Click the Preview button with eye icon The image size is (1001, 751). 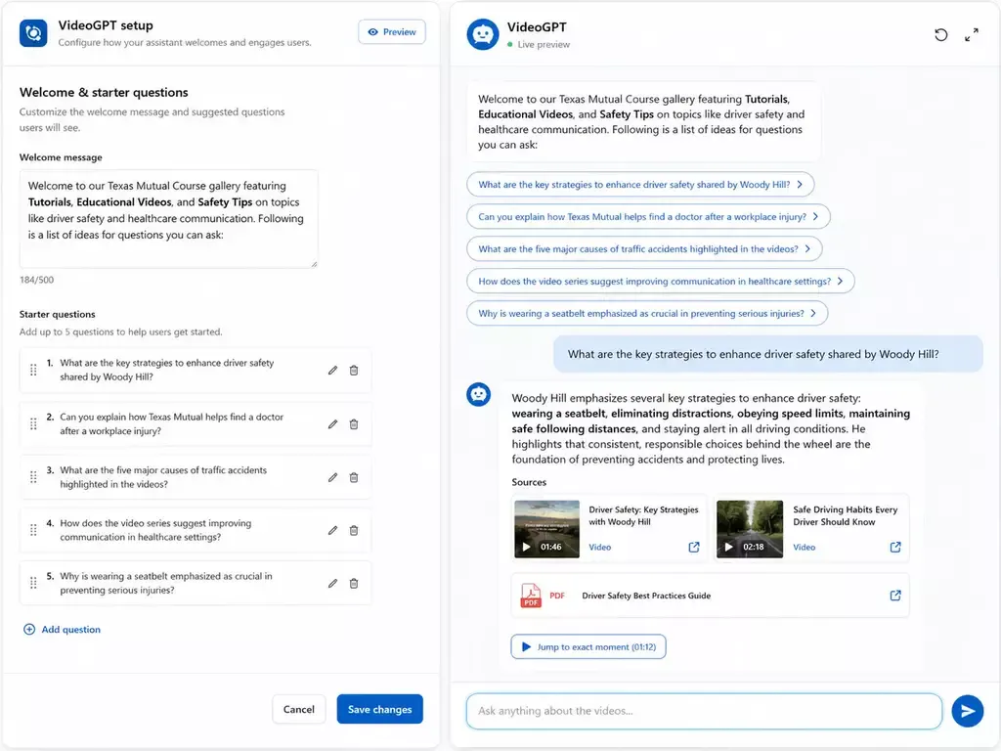tap(392, 32)
